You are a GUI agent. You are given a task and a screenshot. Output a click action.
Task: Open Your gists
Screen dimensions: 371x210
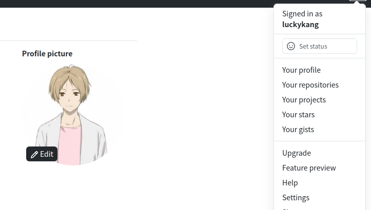click(298, 130)
